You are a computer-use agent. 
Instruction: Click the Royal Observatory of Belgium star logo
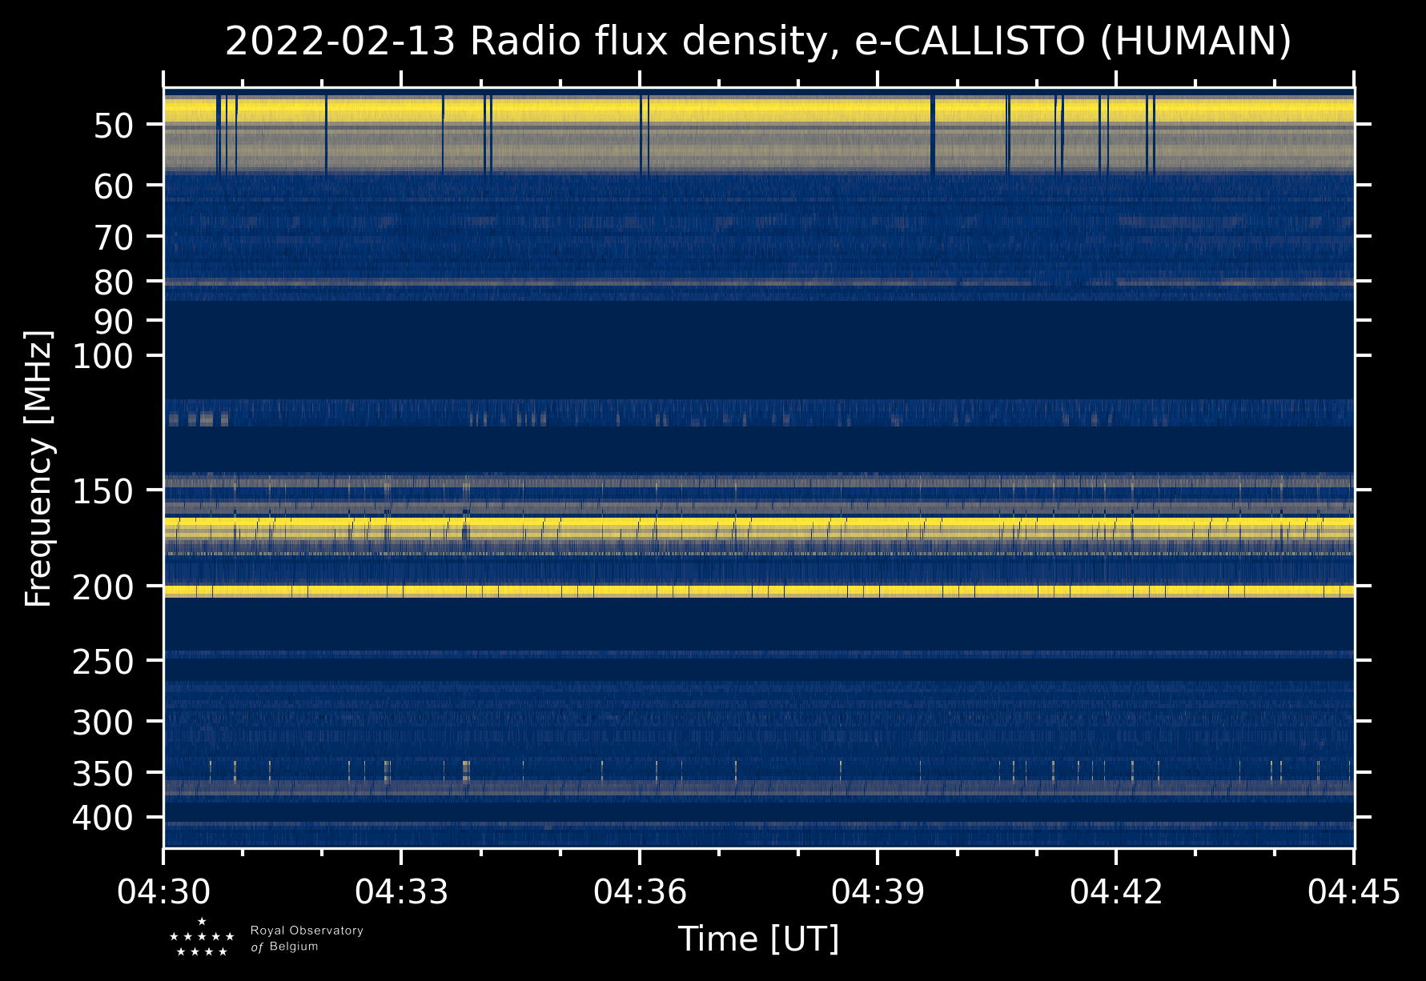pos(202,938)
